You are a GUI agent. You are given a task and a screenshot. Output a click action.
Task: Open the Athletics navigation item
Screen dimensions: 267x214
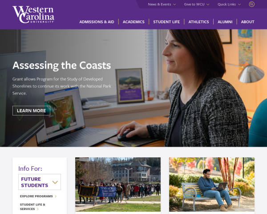(x=198, y=22)
